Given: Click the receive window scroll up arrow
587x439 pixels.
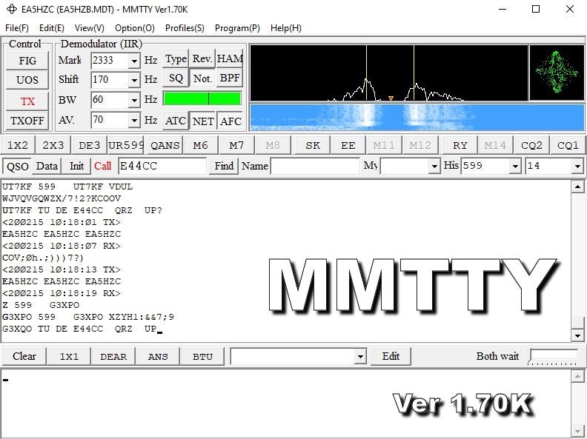Looking at the screenshot, I should click(x=577, y=187).
